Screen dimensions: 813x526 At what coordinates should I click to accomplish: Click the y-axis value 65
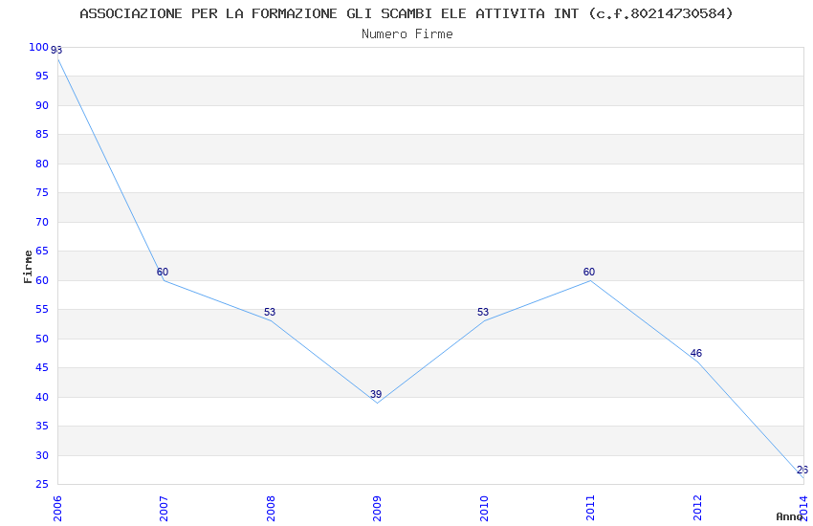click(42, 252)
